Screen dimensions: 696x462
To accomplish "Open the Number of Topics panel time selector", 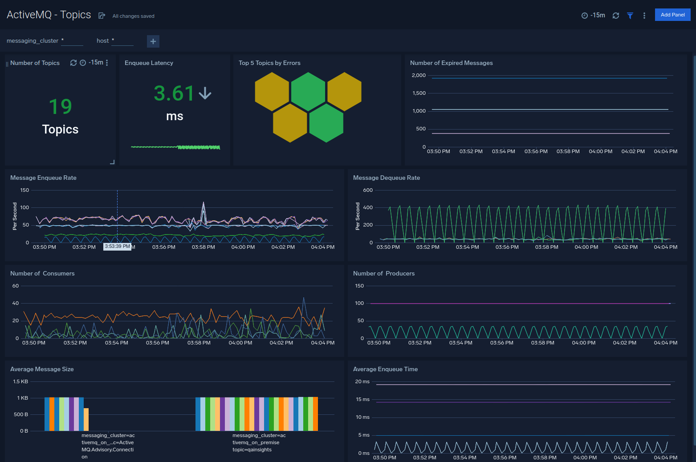I will (x=83, y=63).
